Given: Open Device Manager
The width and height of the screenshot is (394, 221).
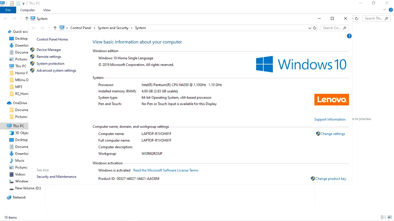Looking at the screenshot, I should click(x=49, y=50).
